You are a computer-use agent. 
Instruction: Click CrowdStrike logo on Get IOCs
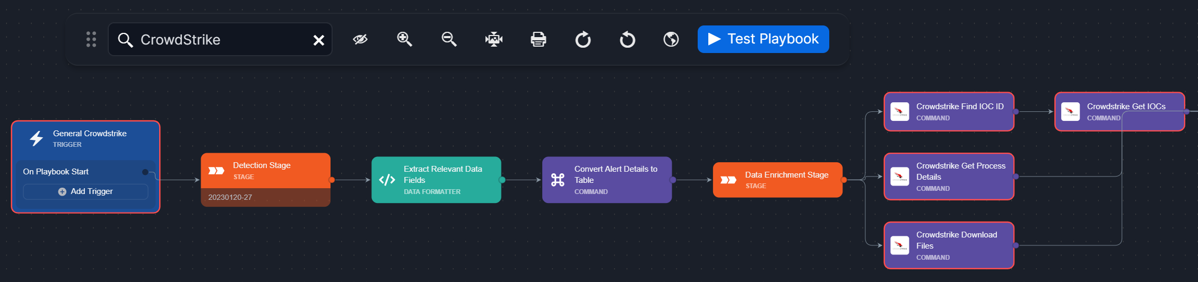click(1071, 112)
